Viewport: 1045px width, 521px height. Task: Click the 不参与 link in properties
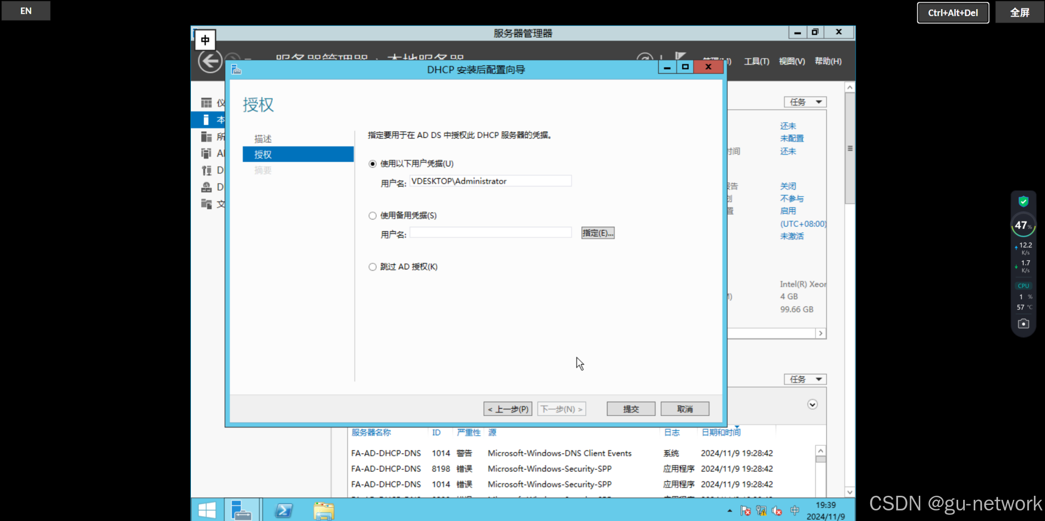[792, 199]
